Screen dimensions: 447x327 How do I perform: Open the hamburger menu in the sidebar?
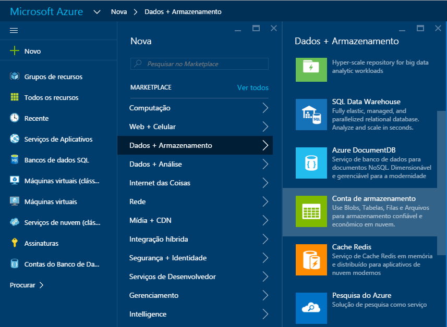pos(14,30)
